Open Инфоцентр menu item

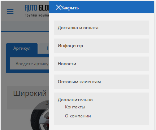(101, 46)
